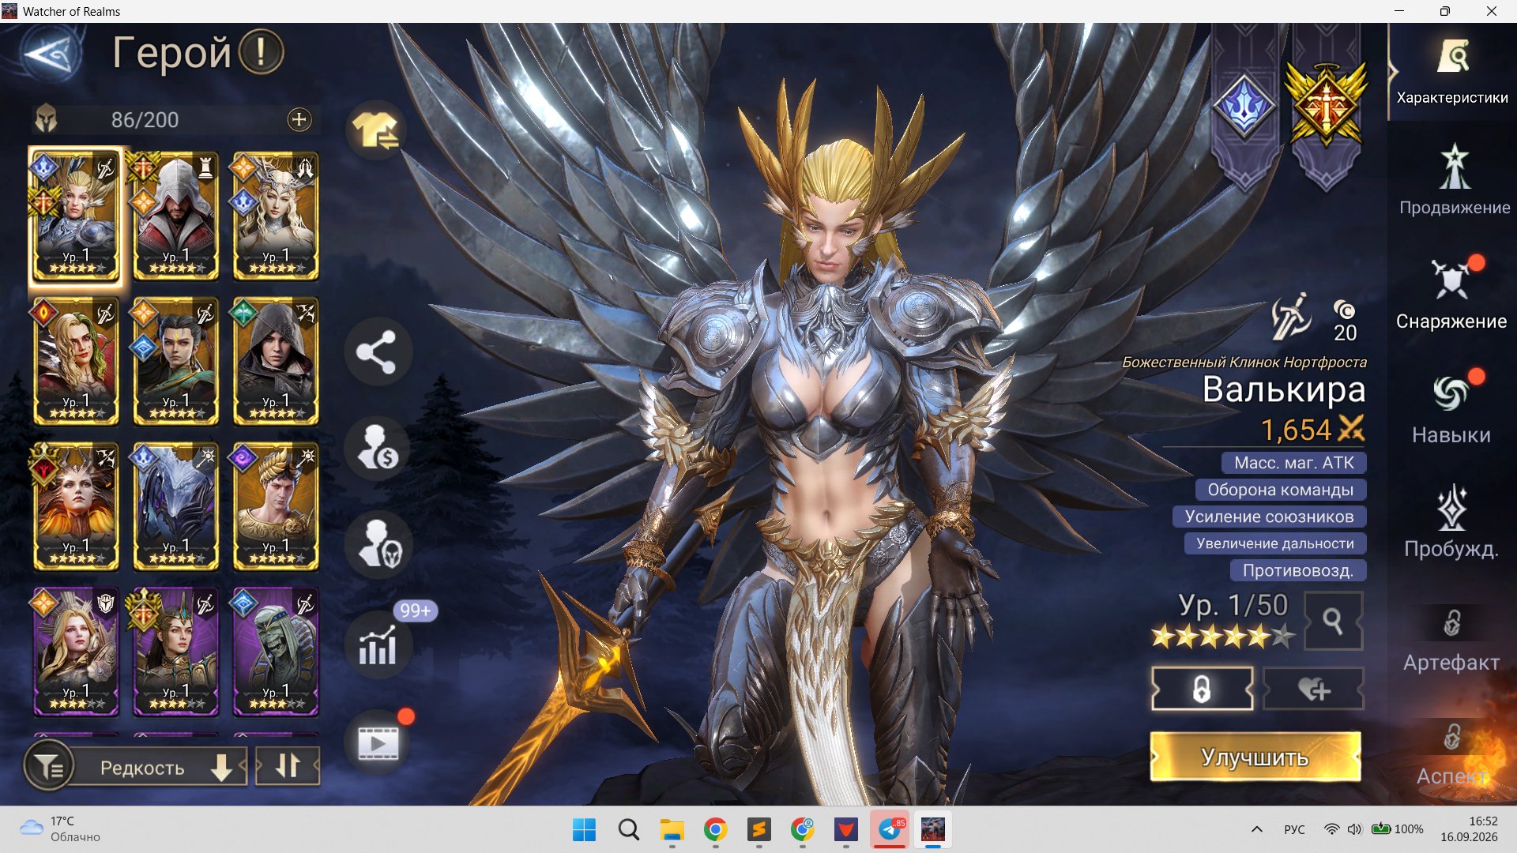This screenshot has height=853, width=1517.
Task: Open the Навыки tab
Action: coord(1451,406)
